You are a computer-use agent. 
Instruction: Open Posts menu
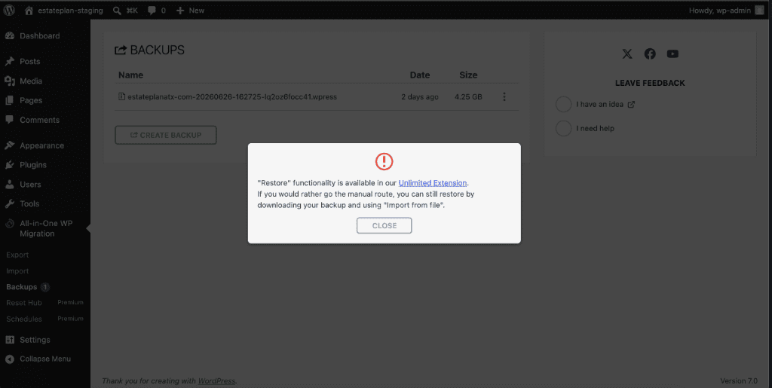coord(29,62)
